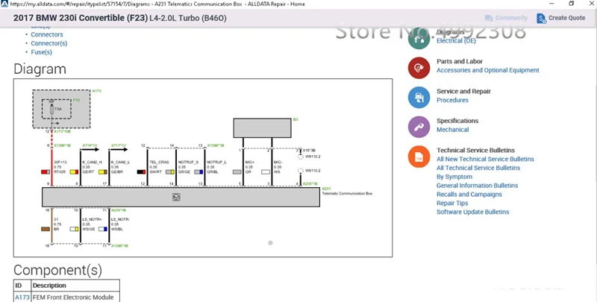The image size is (597, 302).
Task: Click the LS_NOTR+ wire label
Action: pos(92,219)
